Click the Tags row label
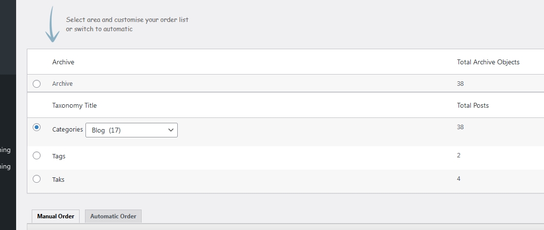The image size is (544, 230). [x=59, y=156]
